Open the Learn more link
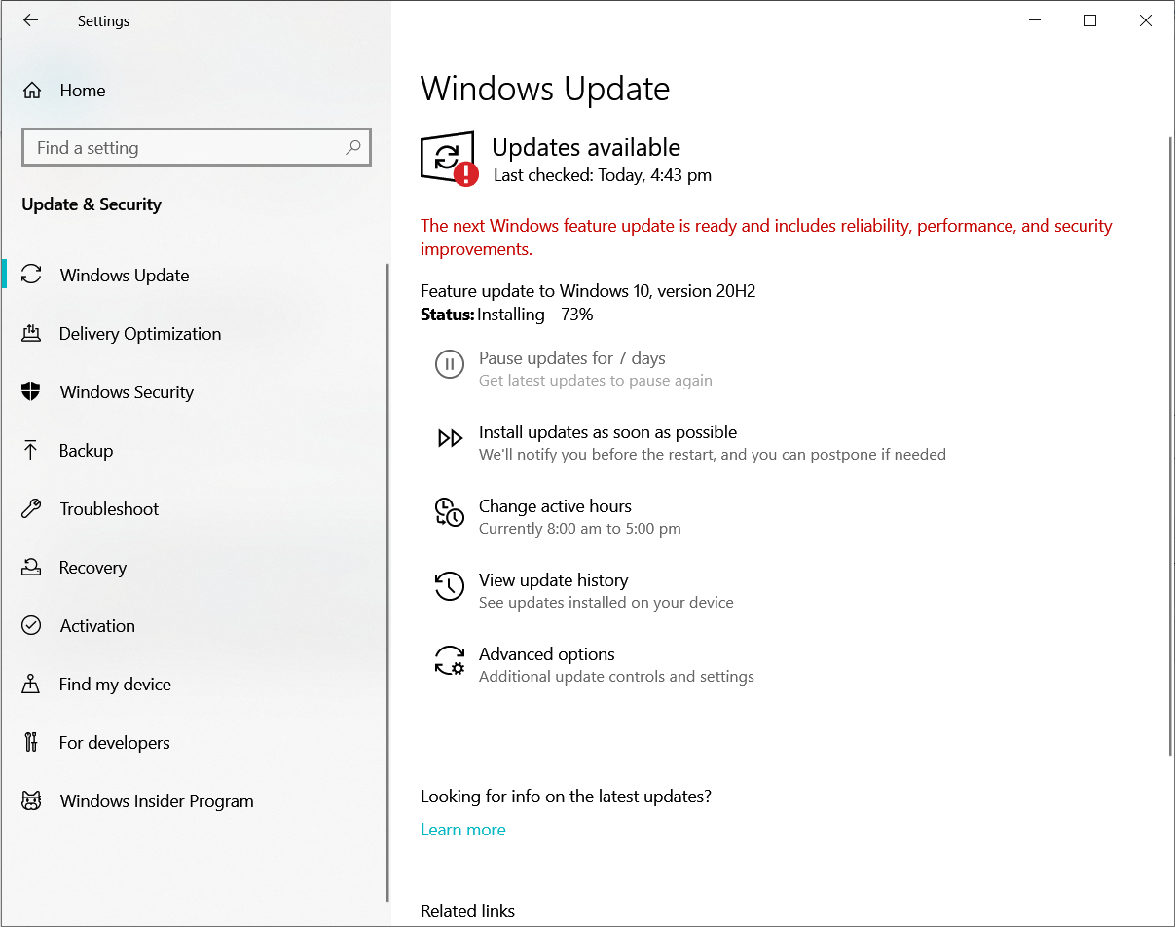This screenshot has width=1175, height=927. click(462, 829)
